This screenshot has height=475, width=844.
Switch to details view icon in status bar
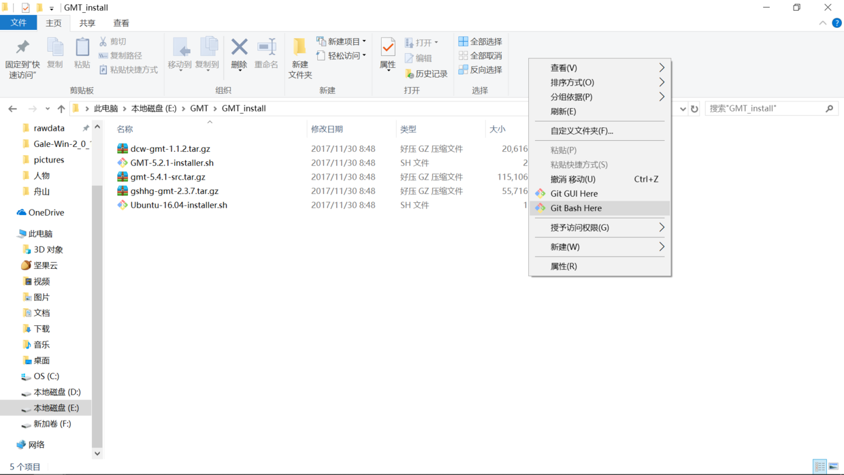click(819, 467)
